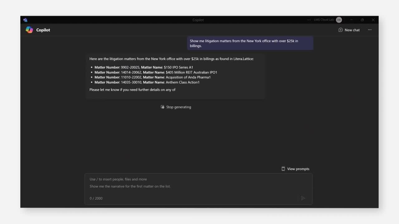
Task: Click matter 14014-20062 REIT Australian IPO1
Action: tap(156, 72)
